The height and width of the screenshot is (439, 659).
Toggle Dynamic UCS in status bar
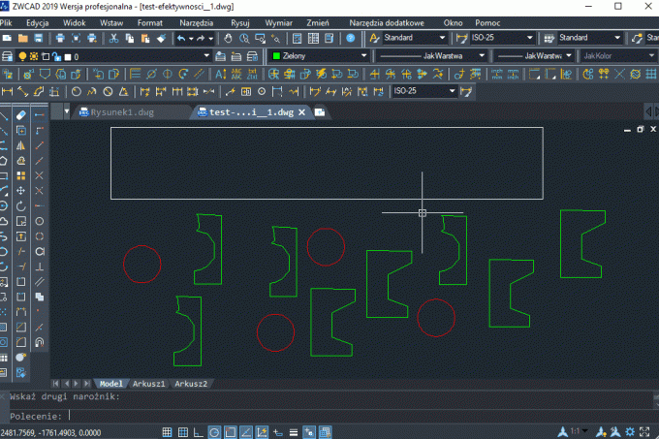pos(262,432)
